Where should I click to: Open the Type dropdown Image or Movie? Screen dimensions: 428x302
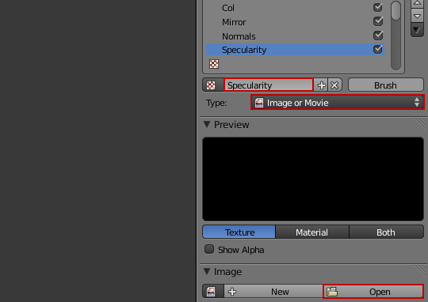click(x=338, y=103)
